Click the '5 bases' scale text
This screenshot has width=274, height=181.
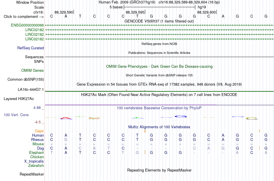pos(116,7)
